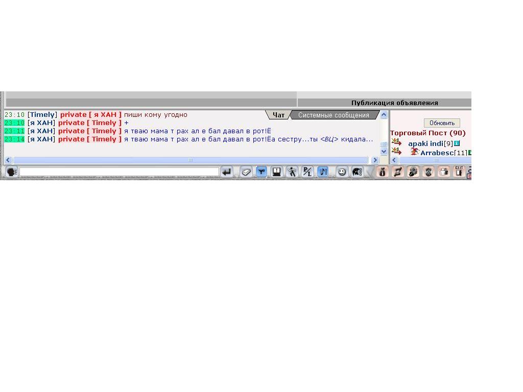Send message with the return-arrow button

(227, 172)
